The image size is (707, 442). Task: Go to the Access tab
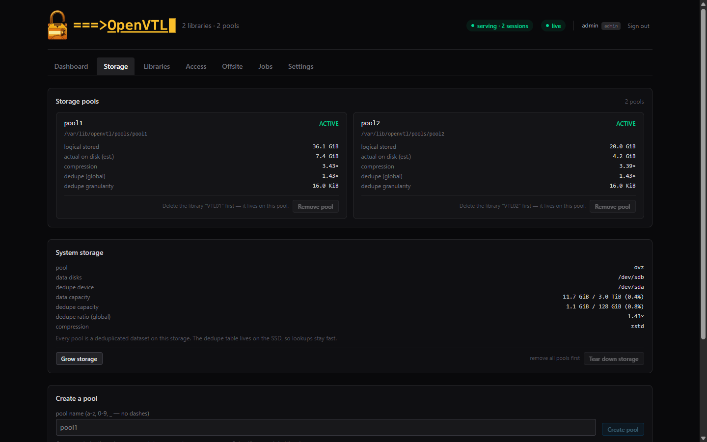196,66
